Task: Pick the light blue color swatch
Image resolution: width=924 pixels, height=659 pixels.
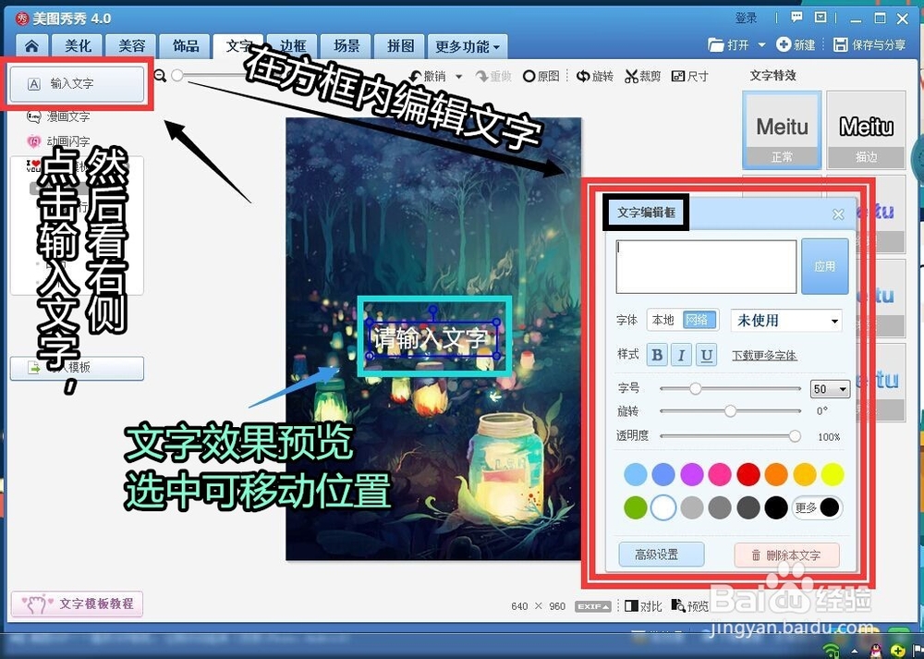Action: 636,474
